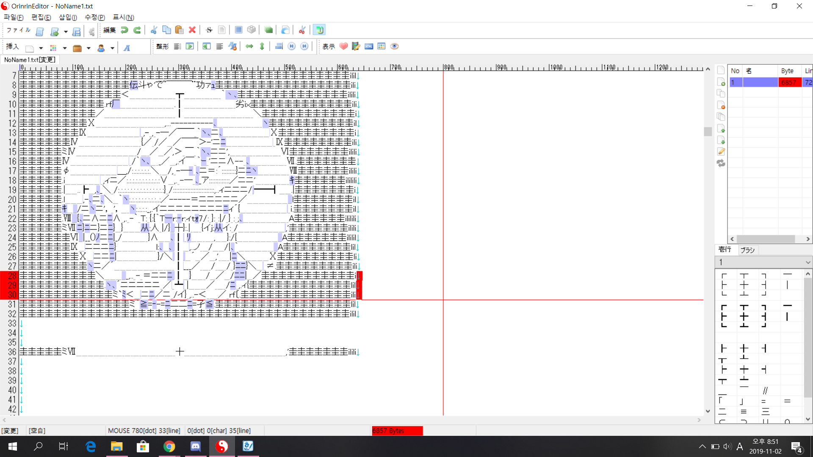Expand the color grid palette dropdown arrow

coord(65,48)
